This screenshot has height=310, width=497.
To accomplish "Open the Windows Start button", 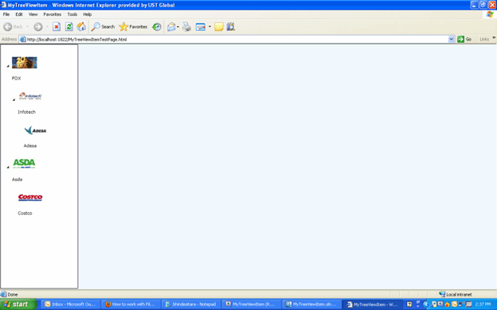I will pyautogui.click(x=18, y=304).
